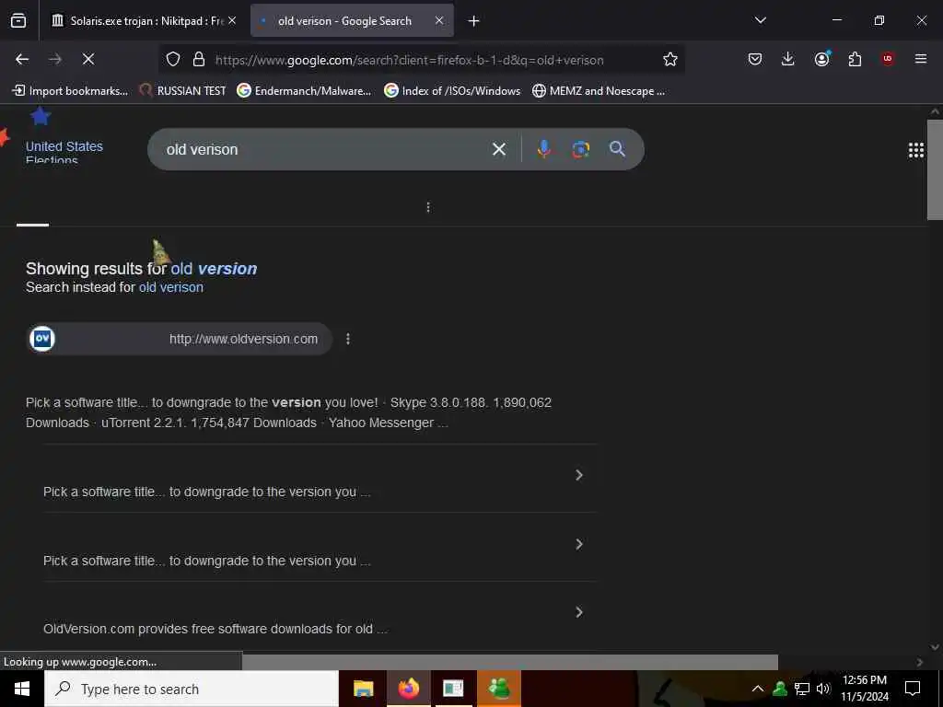Switch to Firefox on the taskbar
The width and height of the screenshot is (943, 707).
click(408, 689)
